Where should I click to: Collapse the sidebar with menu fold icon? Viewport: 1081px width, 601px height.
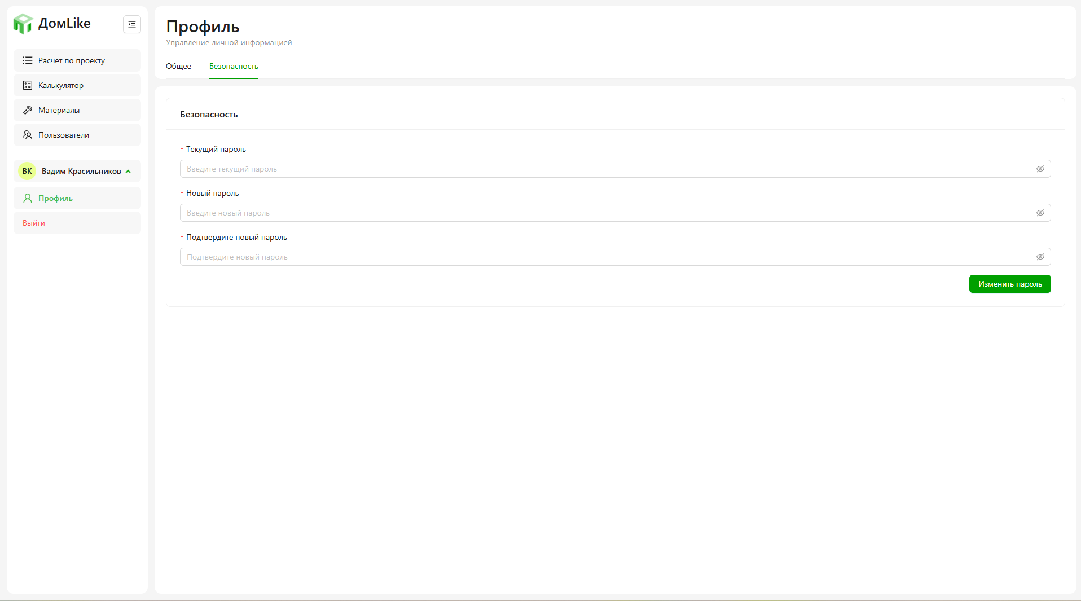coord(132,24)
